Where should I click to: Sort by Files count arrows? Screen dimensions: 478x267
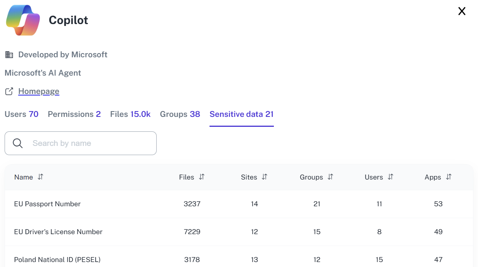pos(202,177)
